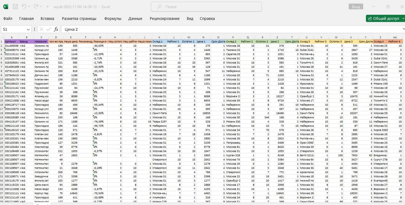Expand the Name Box dropdown arrow
This screenshot has height=205, width=405.
point(28,29)
